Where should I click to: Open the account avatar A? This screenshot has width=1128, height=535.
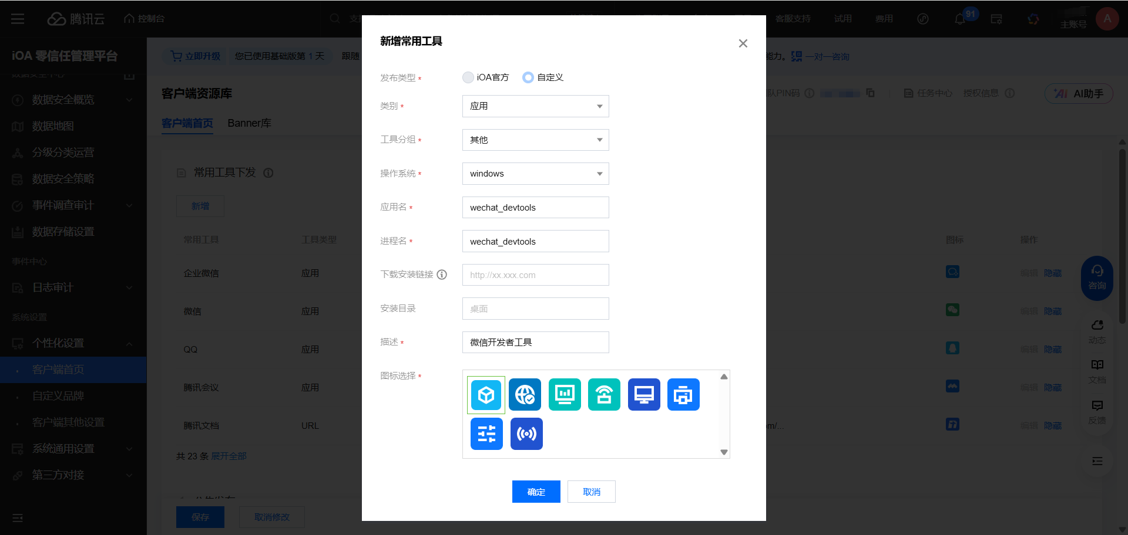[1107, 19]
